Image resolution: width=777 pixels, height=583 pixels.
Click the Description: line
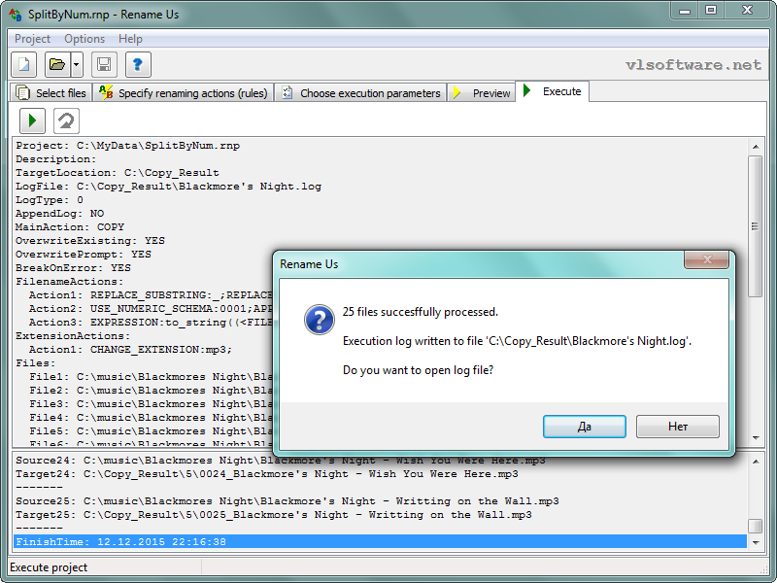point(56,159)
